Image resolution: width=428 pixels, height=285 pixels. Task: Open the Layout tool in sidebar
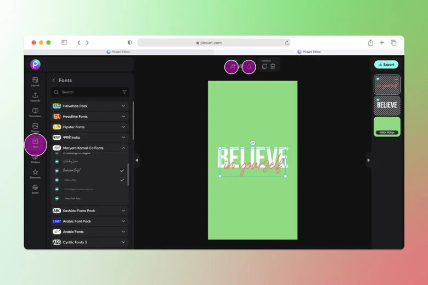coord(35,82)
